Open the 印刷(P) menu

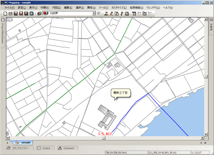point(45,8)
